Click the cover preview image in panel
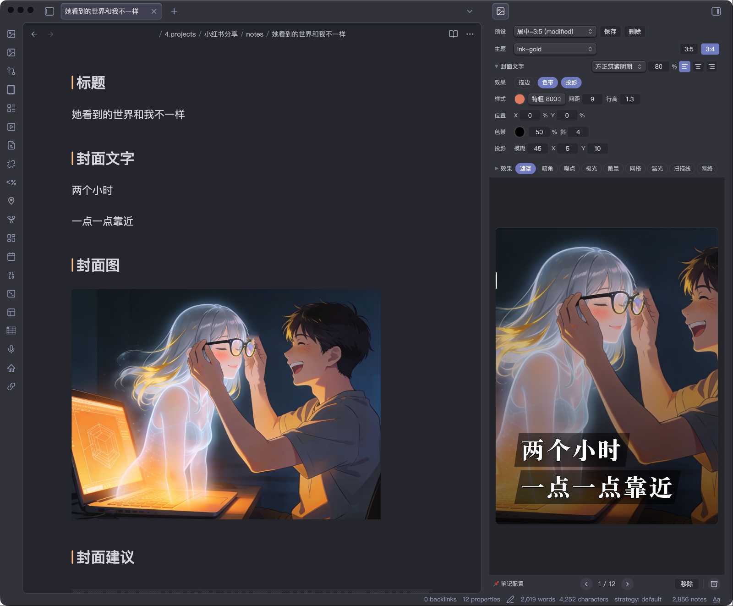This screenshot has width=733, height=606. tap(607, 376)
